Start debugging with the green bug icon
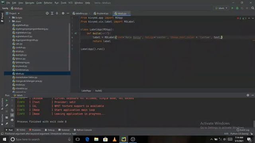Image resolution: width=255 pixels, height=143 pixels. [x=237, y=8]
